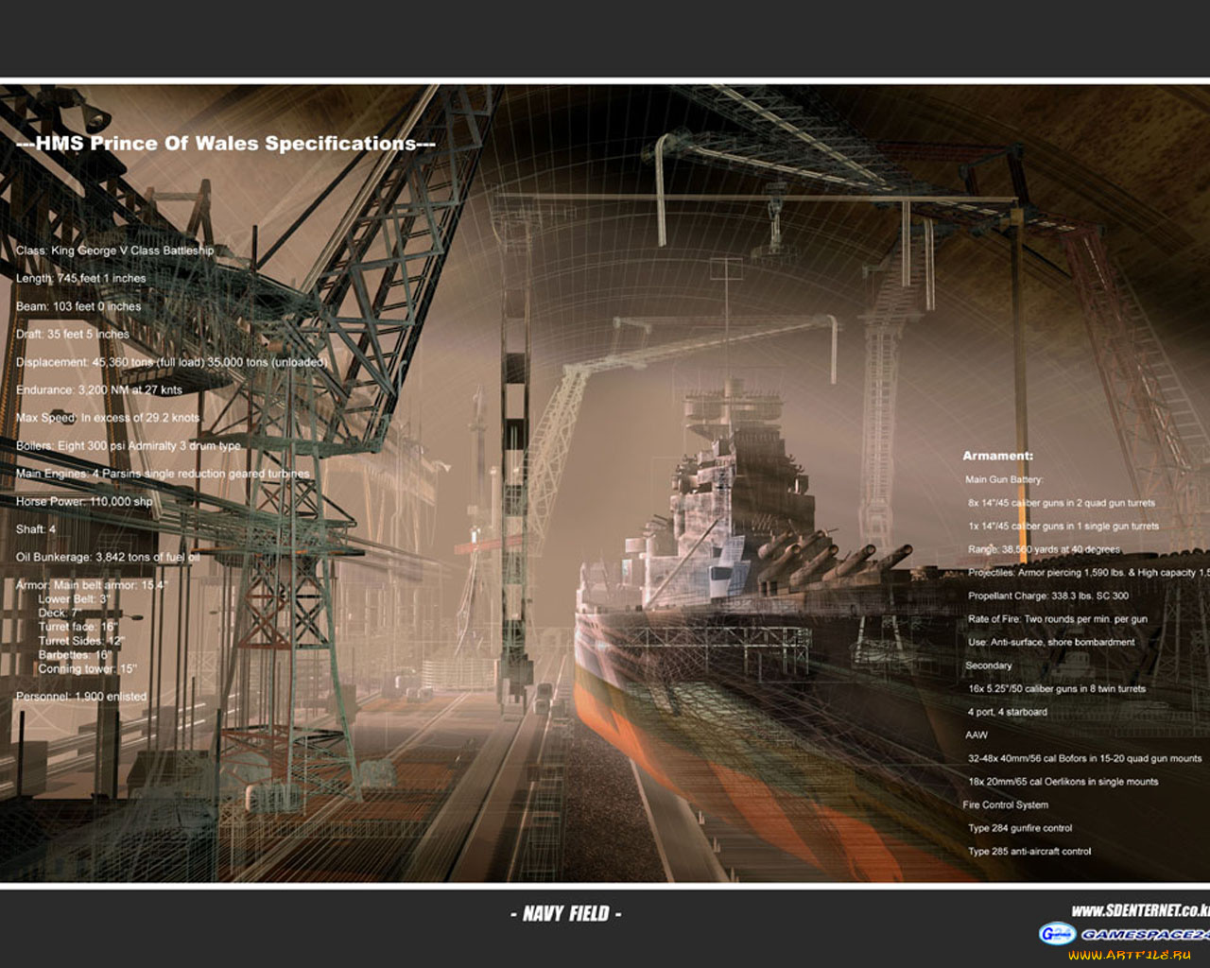Image resolution: width=1210 pixels, height=968 pixels.
Task: Click the Type 285 anti-aircraft control line
Action: [x=1028, y=851]
